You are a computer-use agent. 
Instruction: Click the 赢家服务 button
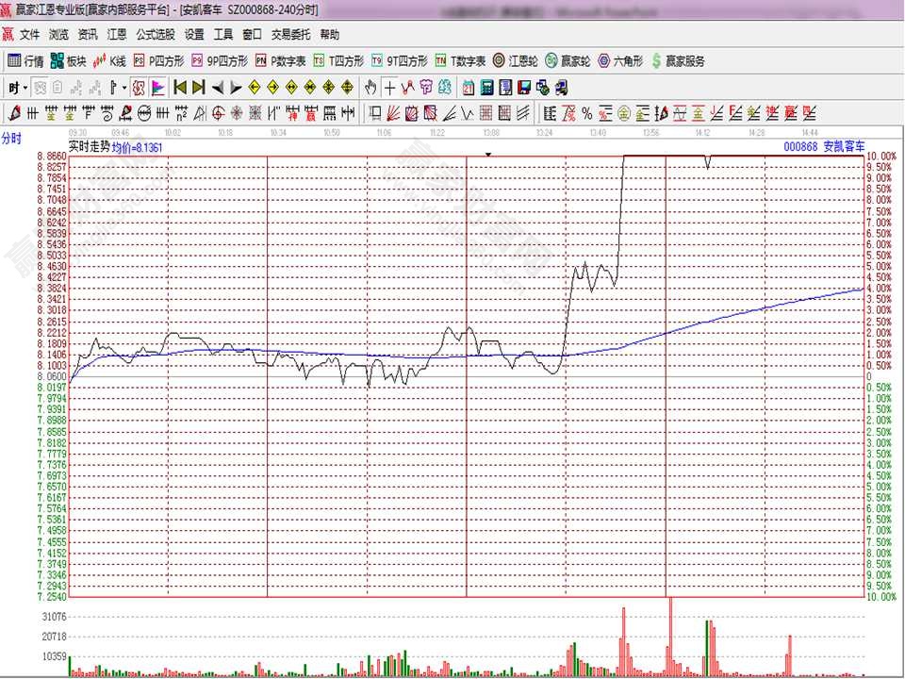click(x=677, y=61)
